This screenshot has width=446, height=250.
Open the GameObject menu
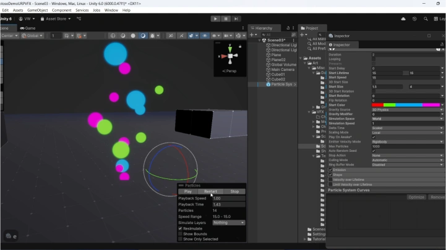37,10
